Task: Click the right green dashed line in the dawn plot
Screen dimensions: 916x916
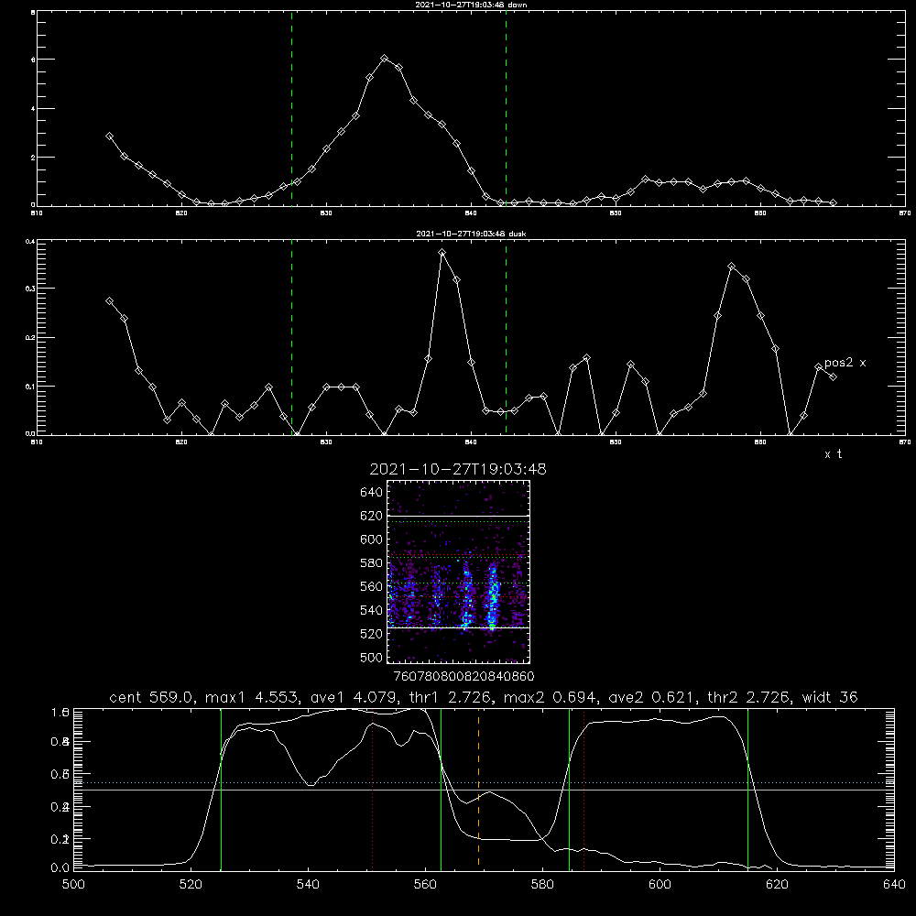Action: click(506, 109)
